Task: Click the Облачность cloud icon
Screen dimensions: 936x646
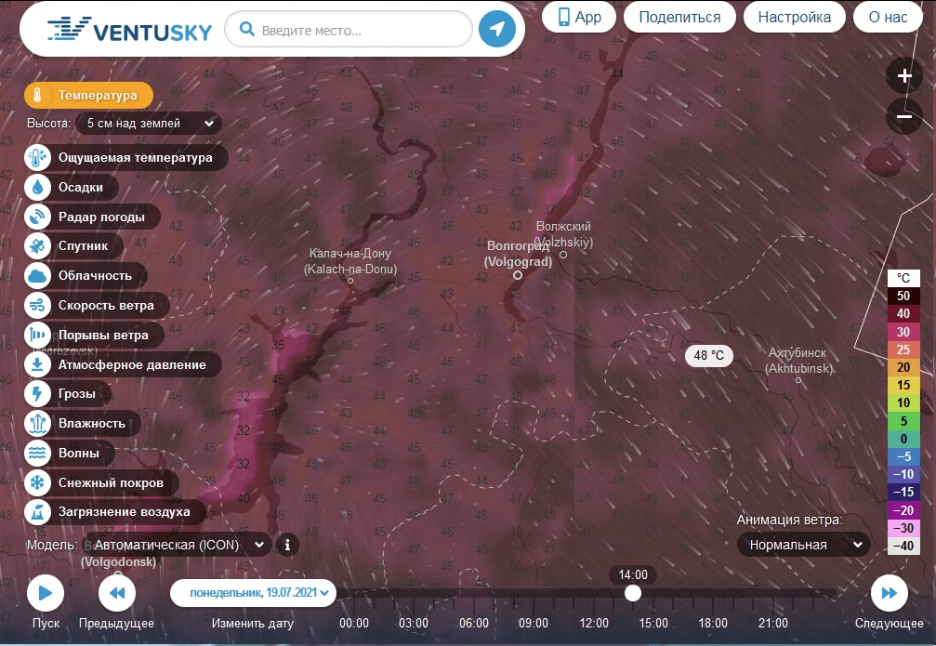Action: click(x=37, y=275)
